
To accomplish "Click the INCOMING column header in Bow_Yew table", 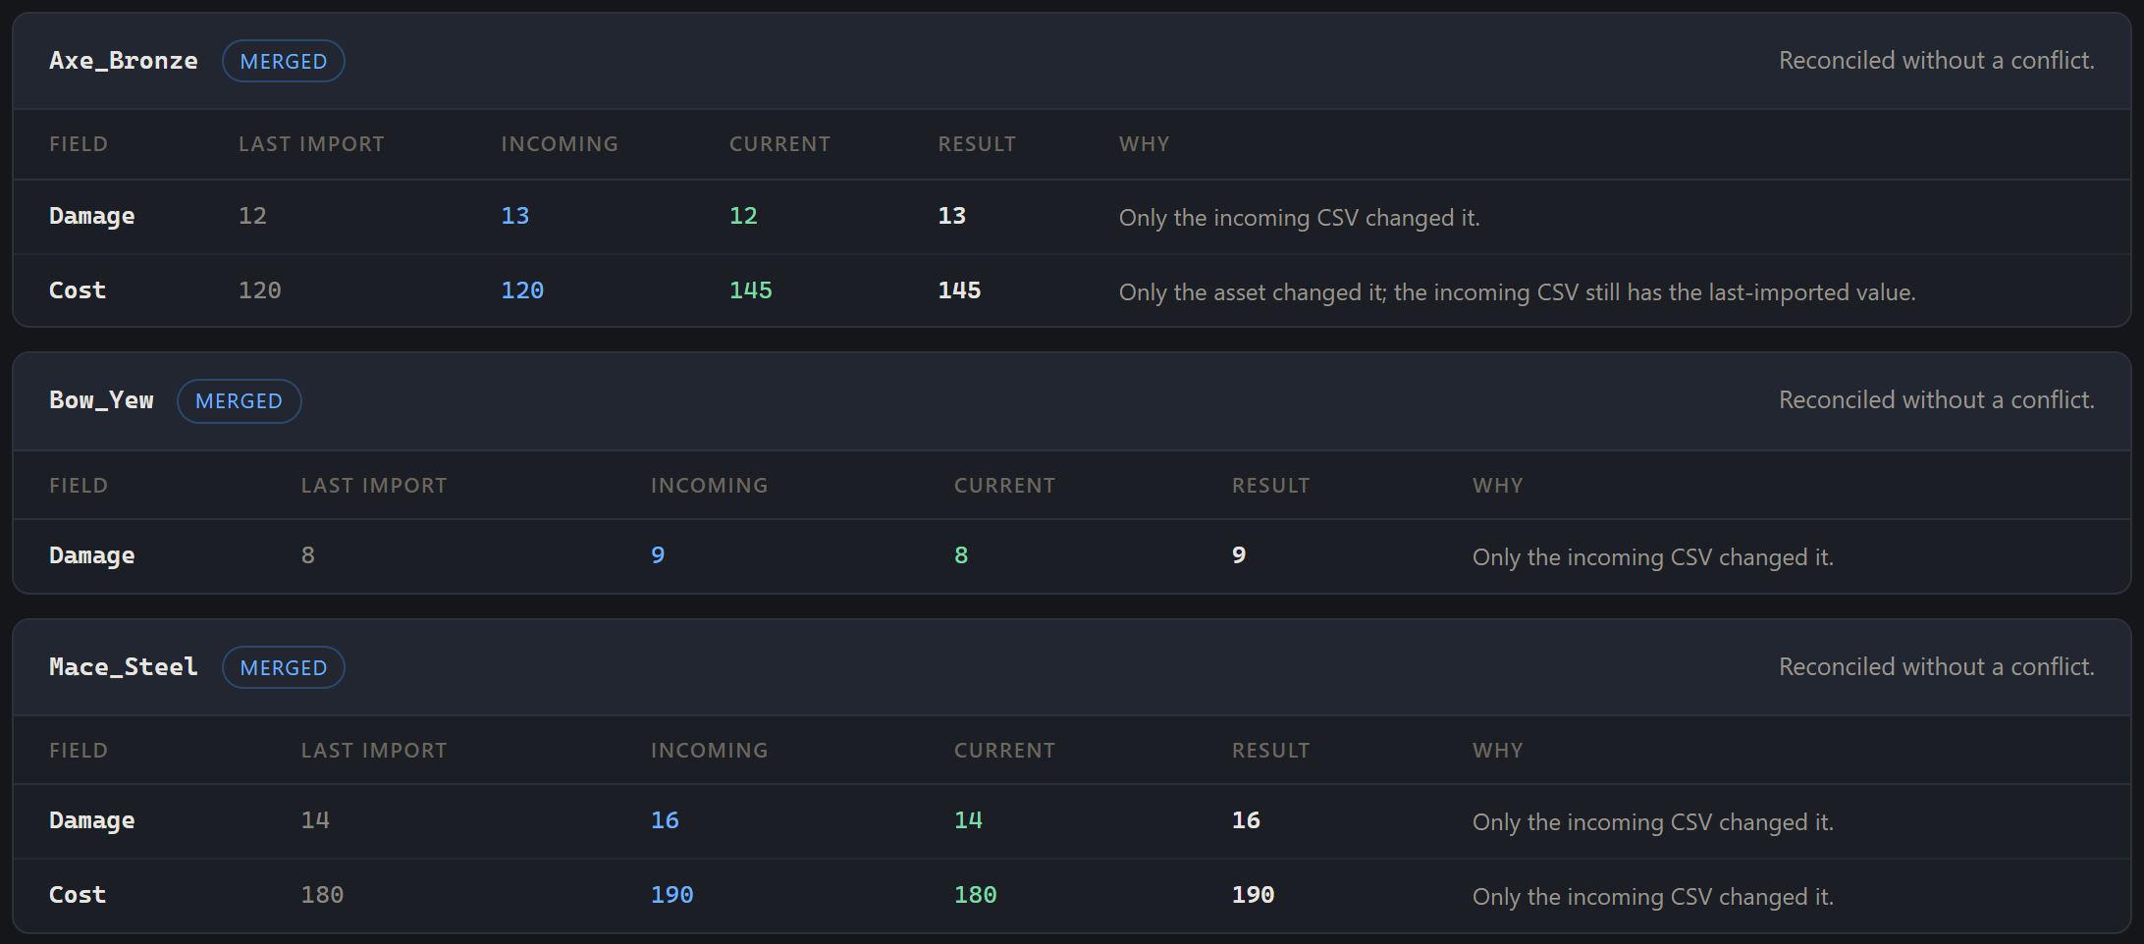I will [x=709, y=486].
